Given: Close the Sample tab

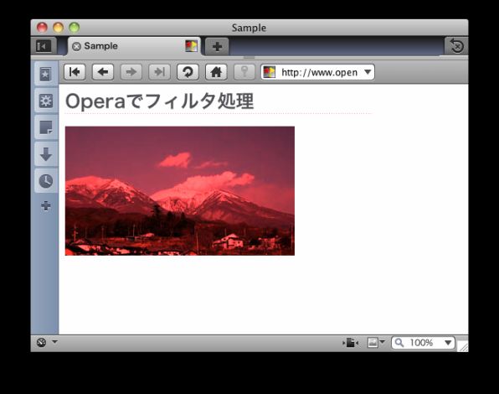Looking at the screenshot, I should point(76,47).
